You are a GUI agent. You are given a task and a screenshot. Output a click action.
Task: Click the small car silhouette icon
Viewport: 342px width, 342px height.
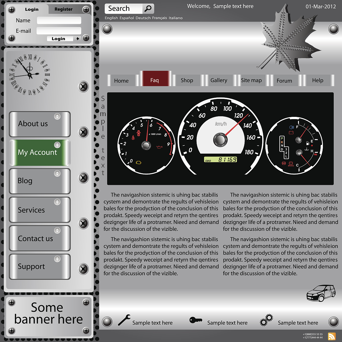tap(321, 293)
